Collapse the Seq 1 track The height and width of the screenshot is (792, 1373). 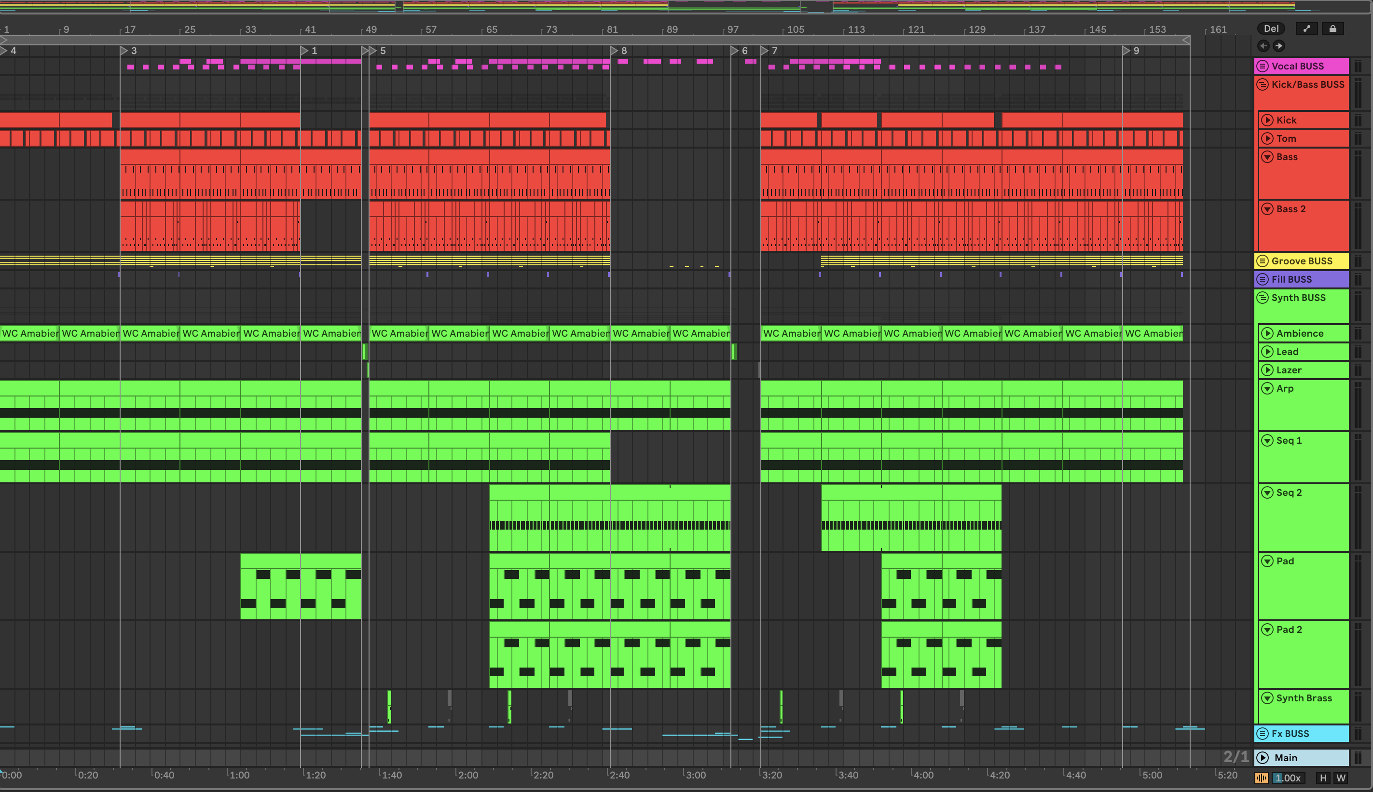point(1267,440)
